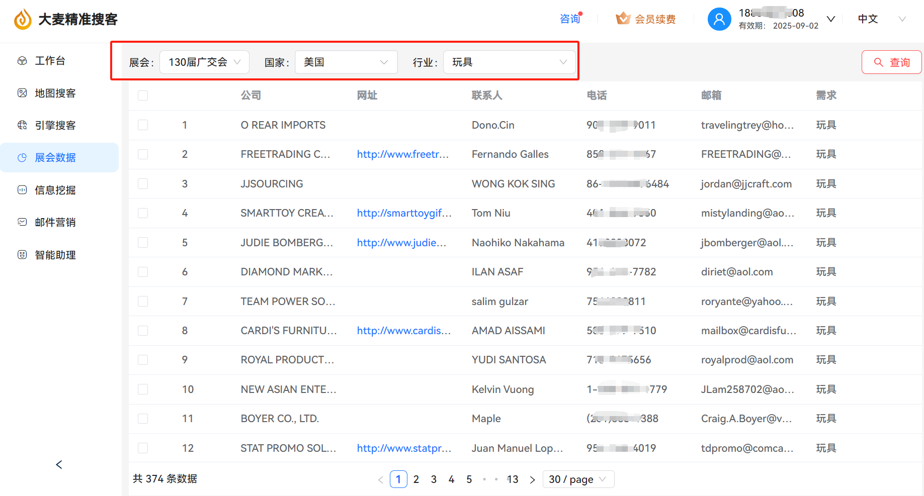Click the 邮箱 column header
The width and height of the screenshot is (924, 496).
(x=711, y=95)
